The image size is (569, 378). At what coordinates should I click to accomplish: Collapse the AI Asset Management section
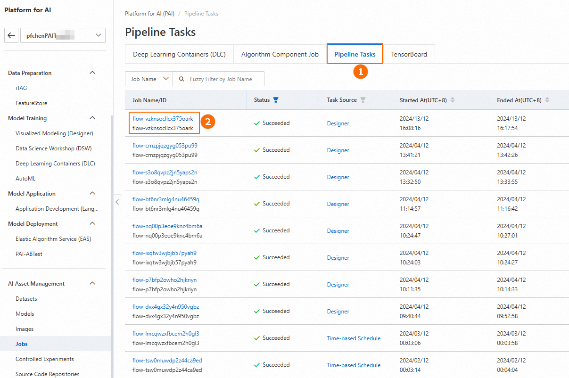tap(92, 283)
